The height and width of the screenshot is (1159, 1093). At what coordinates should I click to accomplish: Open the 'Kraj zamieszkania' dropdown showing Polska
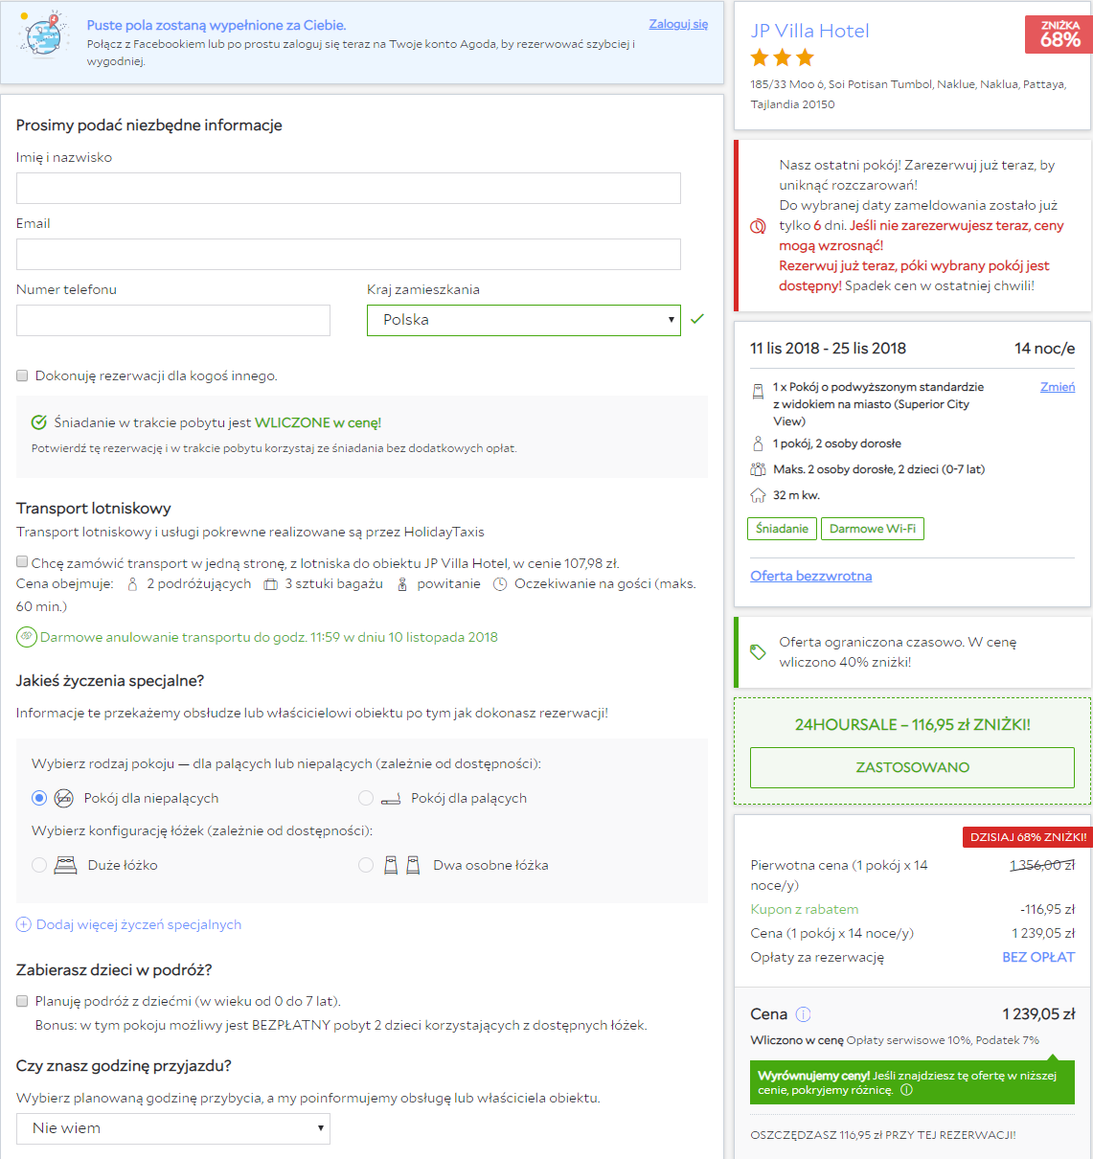point(524,320)
